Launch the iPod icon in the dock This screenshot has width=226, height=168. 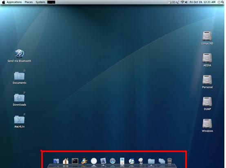pyautogui.click(x=122, y=161)
